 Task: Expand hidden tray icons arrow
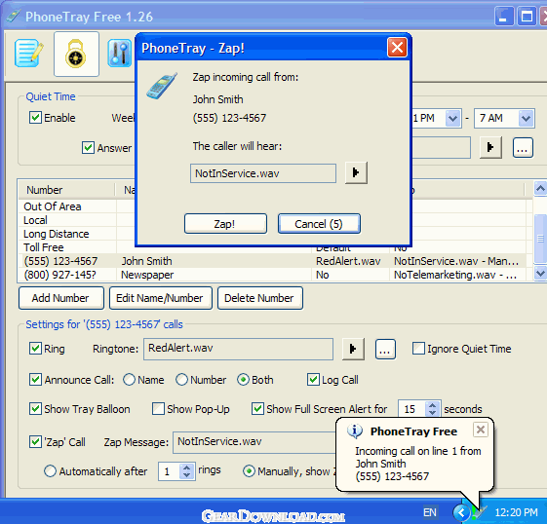(x=461, y=512)
